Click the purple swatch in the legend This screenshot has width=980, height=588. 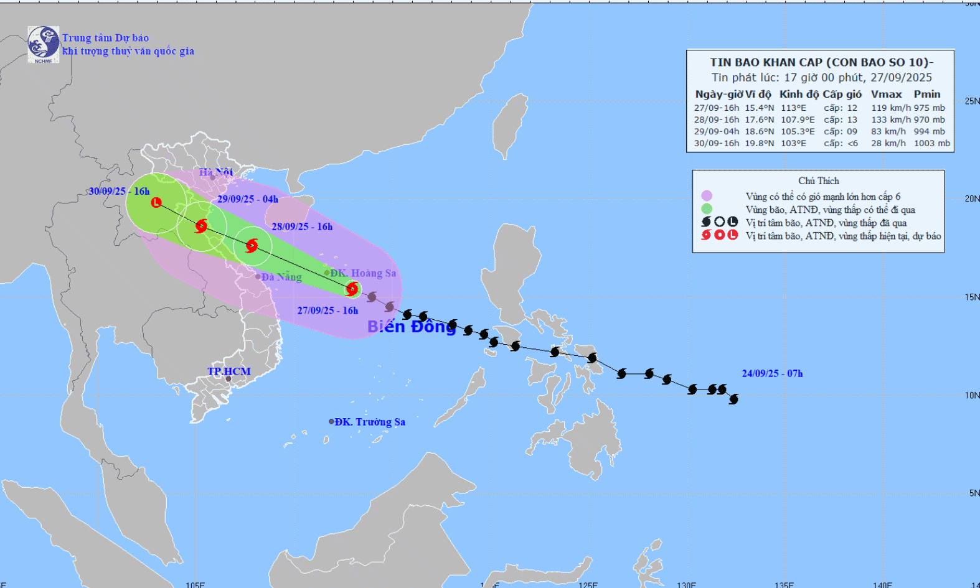point(707,196)
